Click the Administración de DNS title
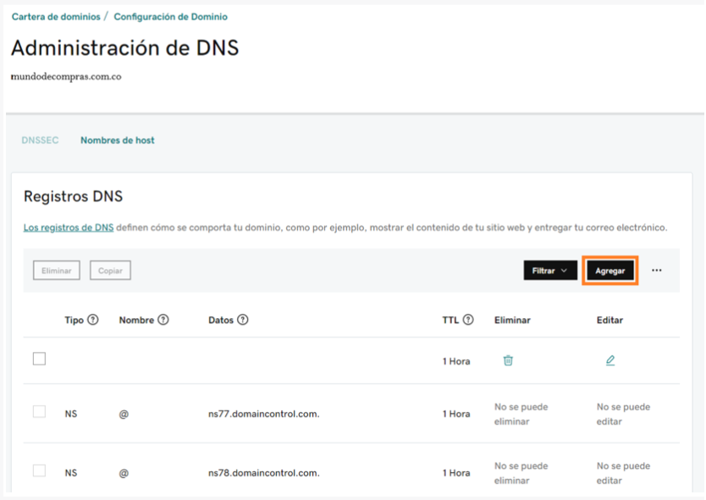Image resolution: width=706 pixels, height=500 pixels. [124, 47]
